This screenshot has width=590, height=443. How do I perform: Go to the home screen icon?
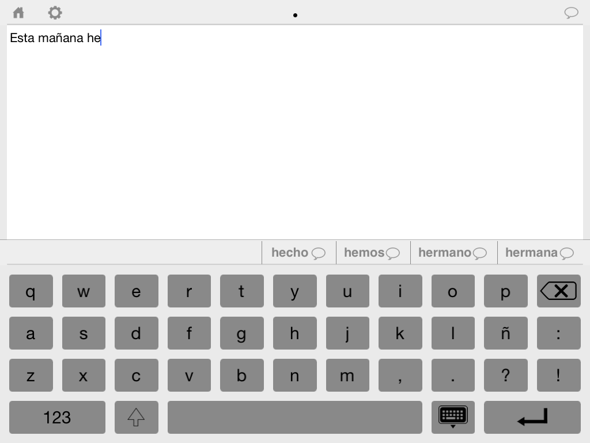(18, 13)
